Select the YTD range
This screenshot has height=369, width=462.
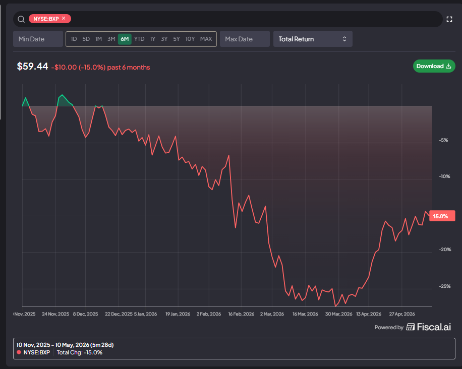[139, 39]
